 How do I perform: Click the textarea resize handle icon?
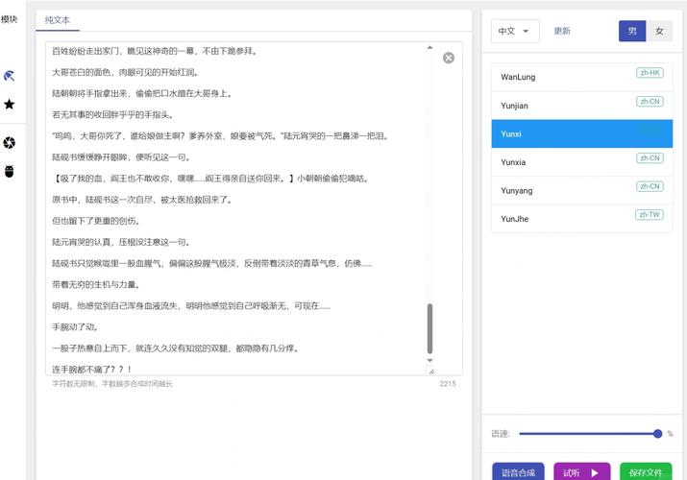[431, 372]
